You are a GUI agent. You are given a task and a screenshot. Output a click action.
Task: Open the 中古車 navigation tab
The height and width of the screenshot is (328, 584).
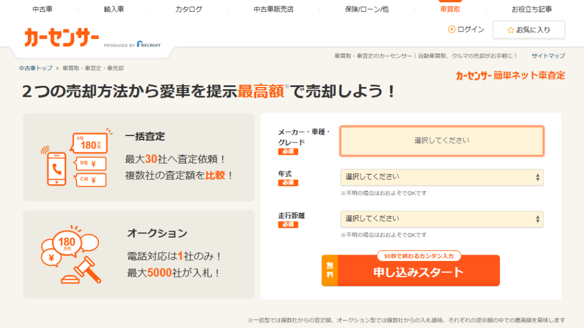[x=42, y=9]
